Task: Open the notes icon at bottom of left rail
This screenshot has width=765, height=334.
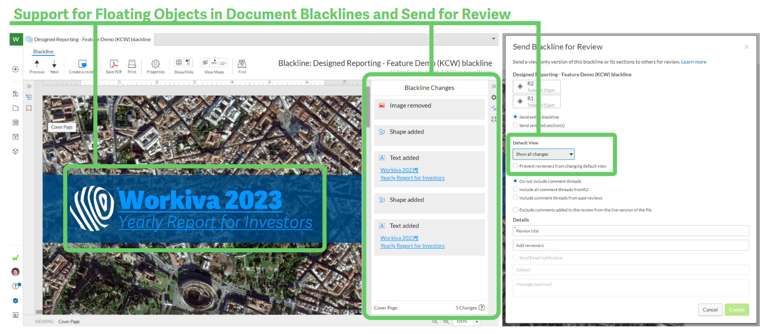Action: [15, 315]
